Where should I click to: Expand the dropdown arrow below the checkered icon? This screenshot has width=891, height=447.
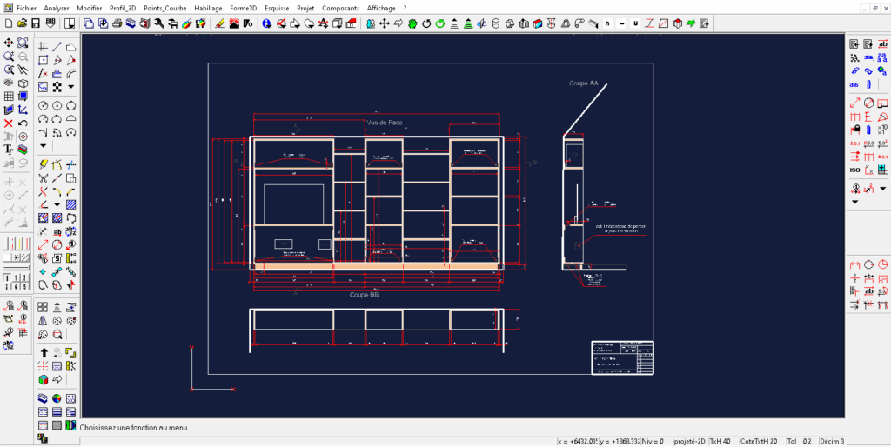(x=71, y=87)
